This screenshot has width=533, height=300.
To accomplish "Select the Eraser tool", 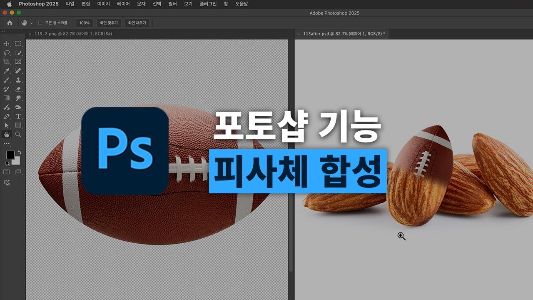I will [x=18, y=89].
